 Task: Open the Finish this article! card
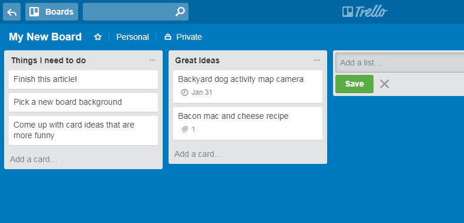pos(83,80)
